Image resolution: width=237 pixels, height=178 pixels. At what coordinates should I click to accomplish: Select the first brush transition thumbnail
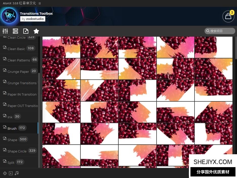[61, 47]
